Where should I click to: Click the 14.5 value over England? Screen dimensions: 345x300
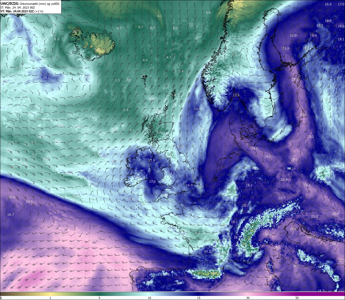pos(172,173)
